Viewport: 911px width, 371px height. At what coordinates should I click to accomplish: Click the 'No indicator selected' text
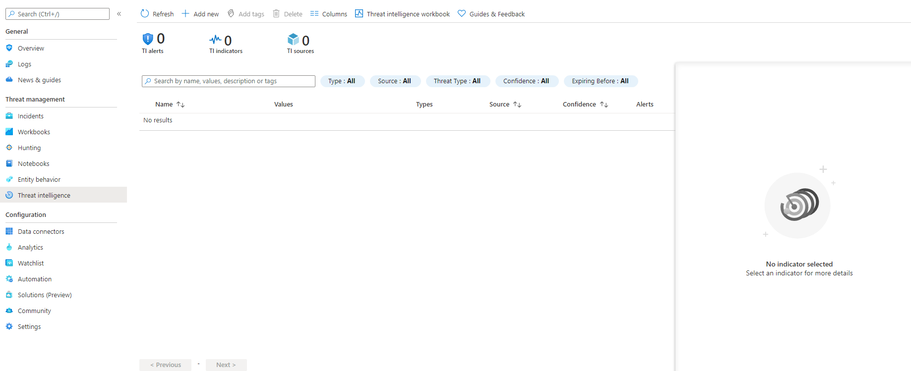coord(799,264)
